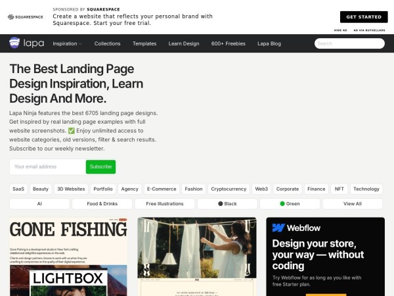Visit the Lapa Blog link
Viewport: 394px width, 296px height.
point(269,43)
